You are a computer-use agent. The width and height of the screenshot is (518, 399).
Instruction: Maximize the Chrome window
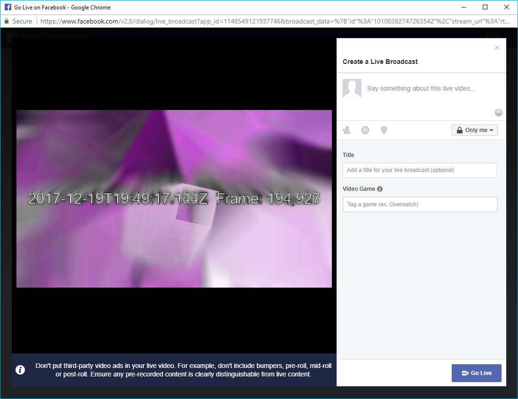(x=485, y=7)
